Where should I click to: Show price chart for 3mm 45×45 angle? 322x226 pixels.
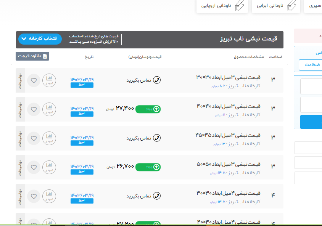tap(49, 138)
